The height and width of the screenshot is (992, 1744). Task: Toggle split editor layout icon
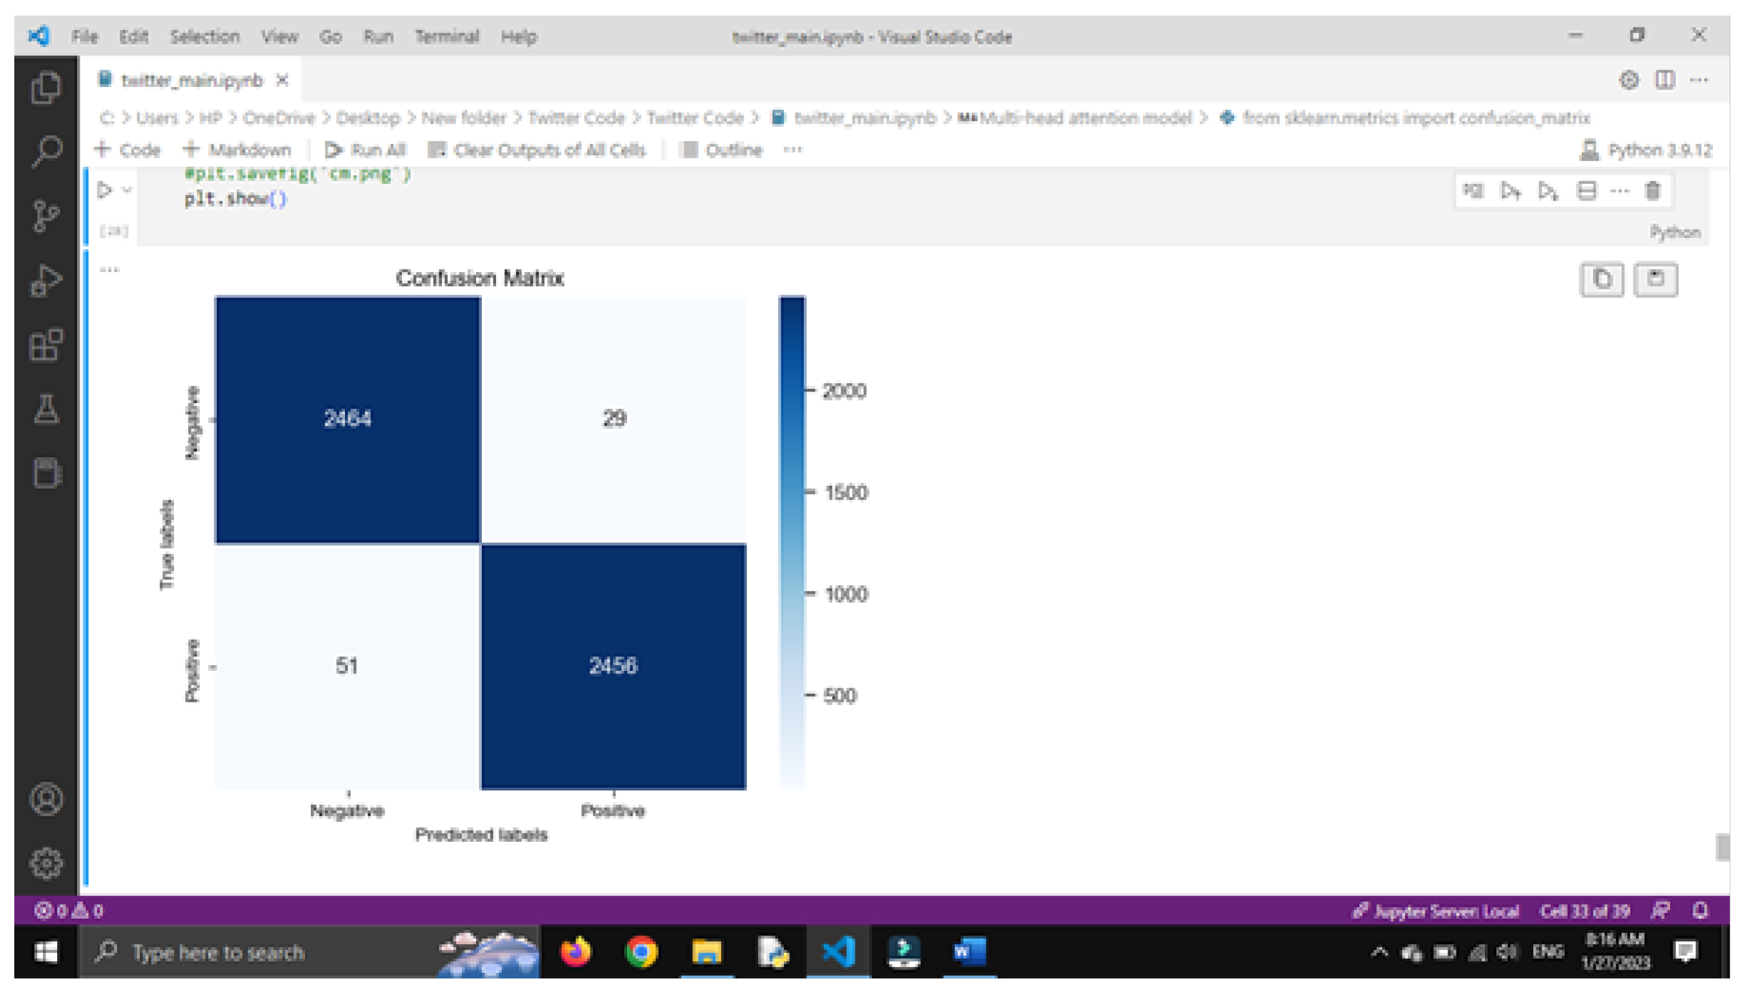point(1664,80)
